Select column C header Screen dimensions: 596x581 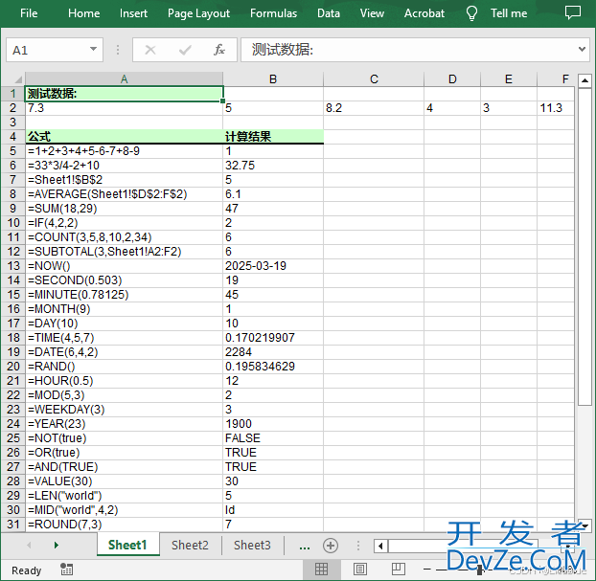(374, 79)
